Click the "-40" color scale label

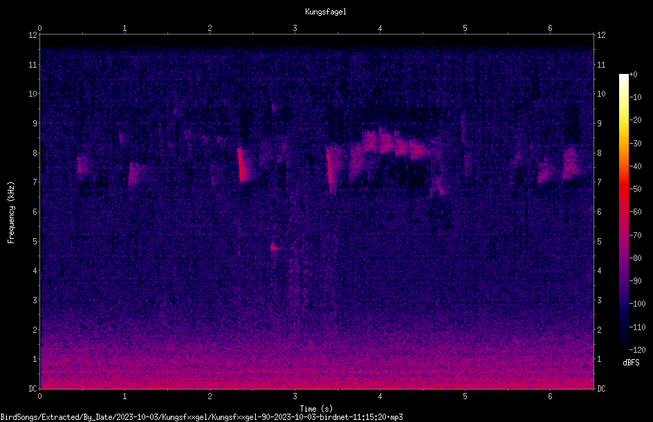pos(635,166)
